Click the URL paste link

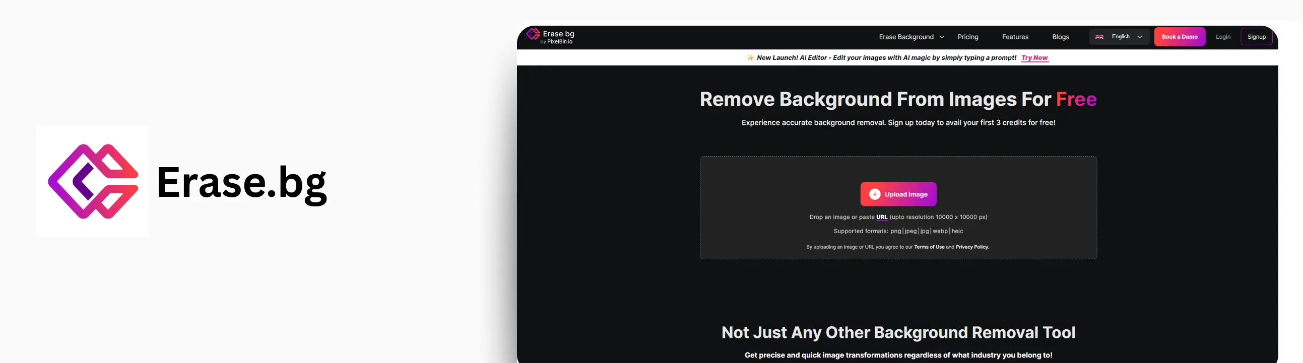tap(882, 217)
